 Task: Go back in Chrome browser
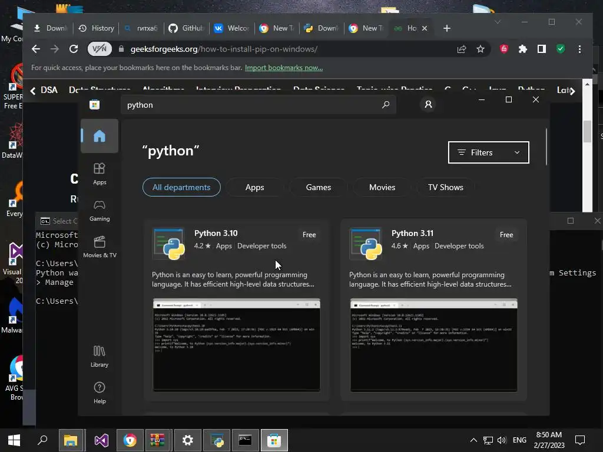(x=36, y=49)
